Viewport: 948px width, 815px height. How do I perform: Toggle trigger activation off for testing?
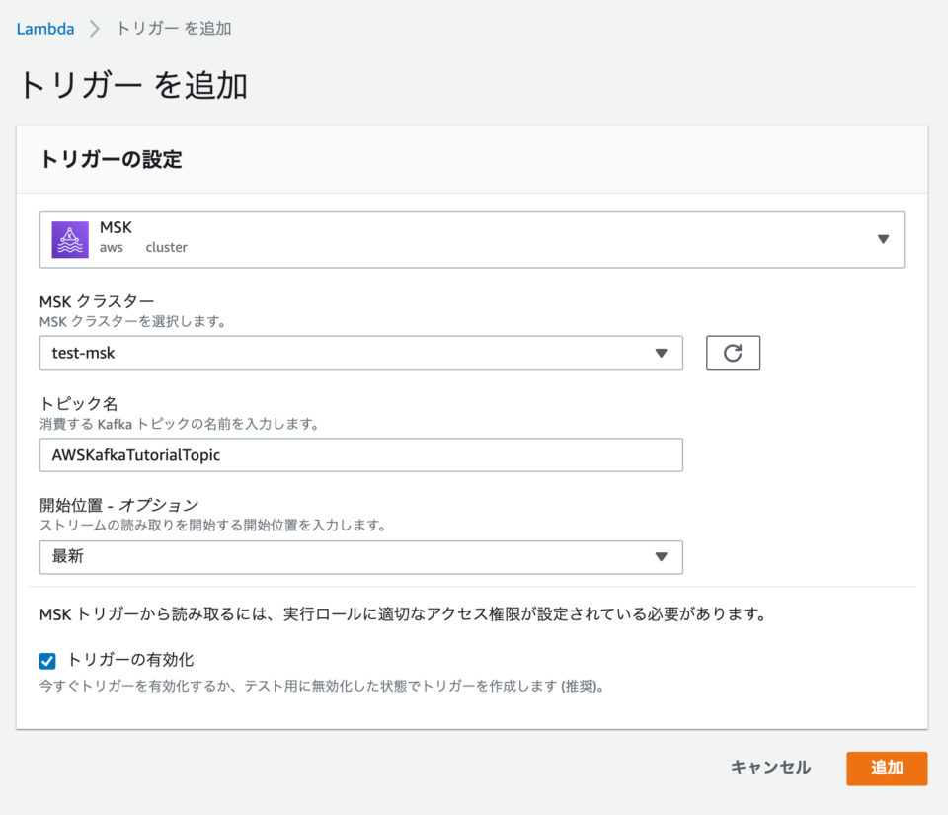45,660
